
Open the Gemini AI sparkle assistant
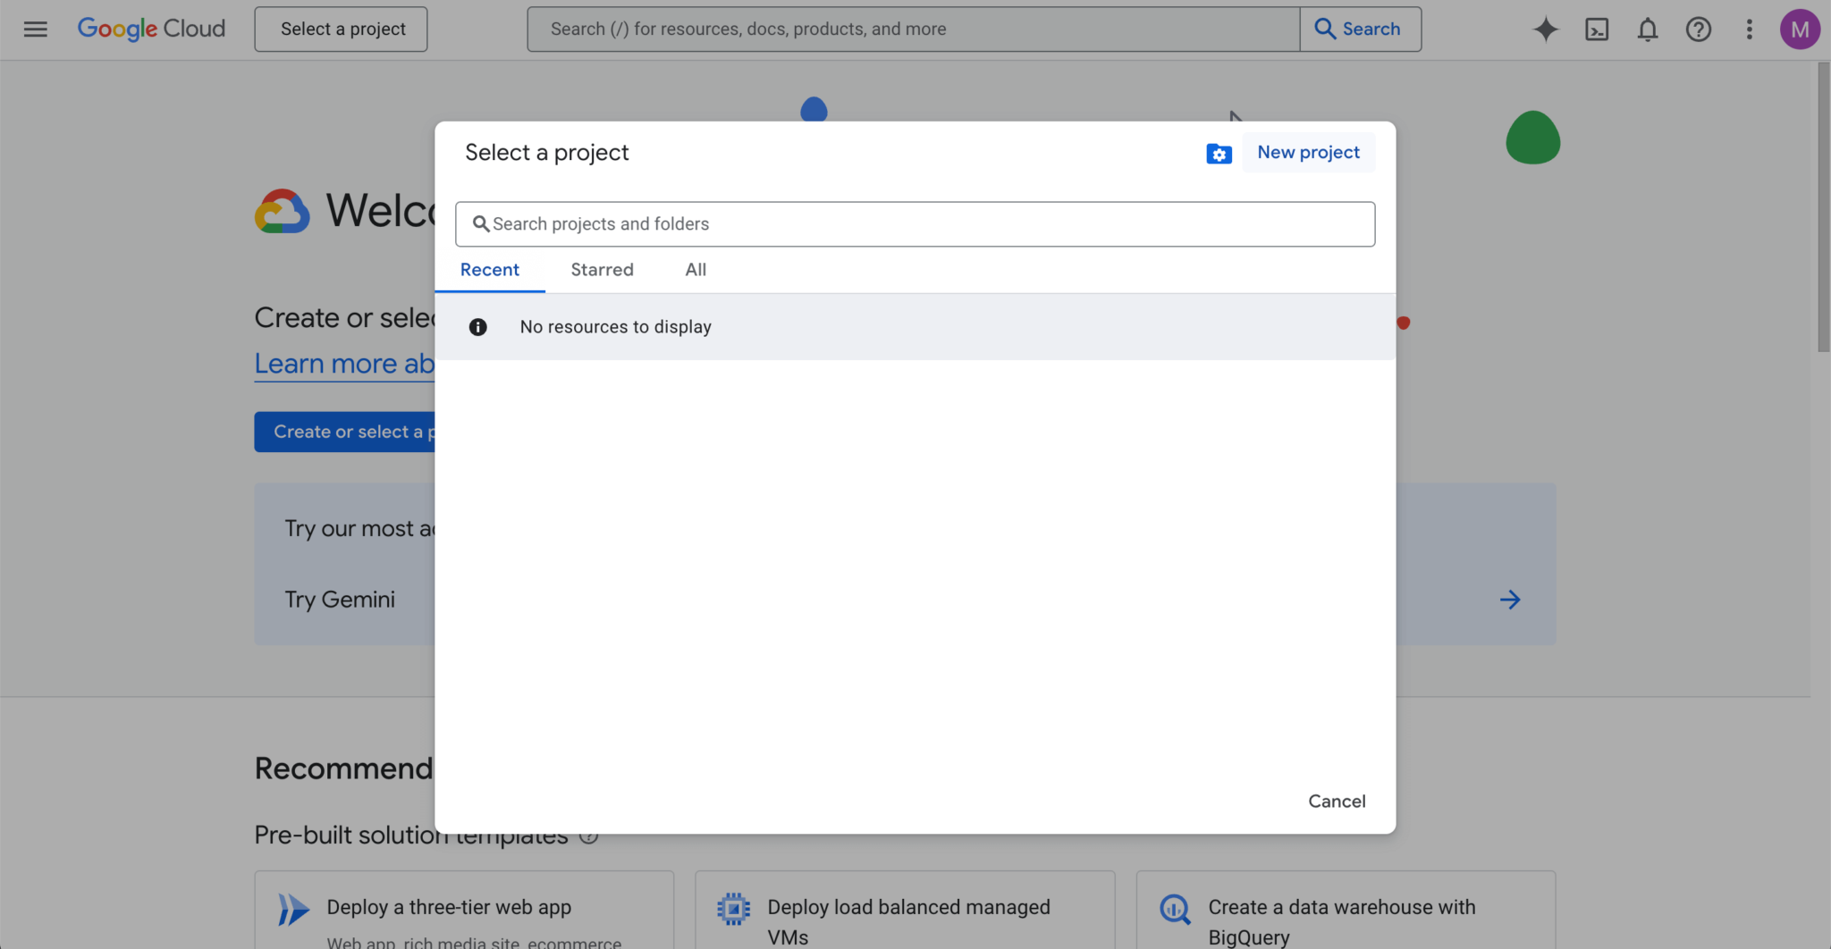pyautogui.click(x=1546, y=29)
